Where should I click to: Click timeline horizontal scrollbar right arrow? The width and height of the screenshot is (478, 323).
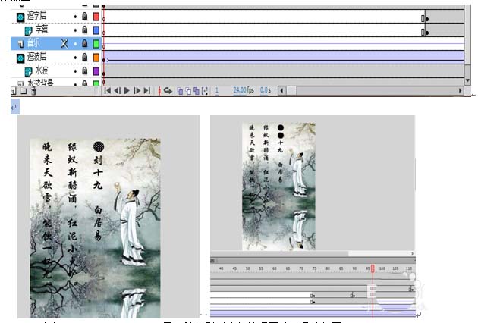click(x=460, y=90)
